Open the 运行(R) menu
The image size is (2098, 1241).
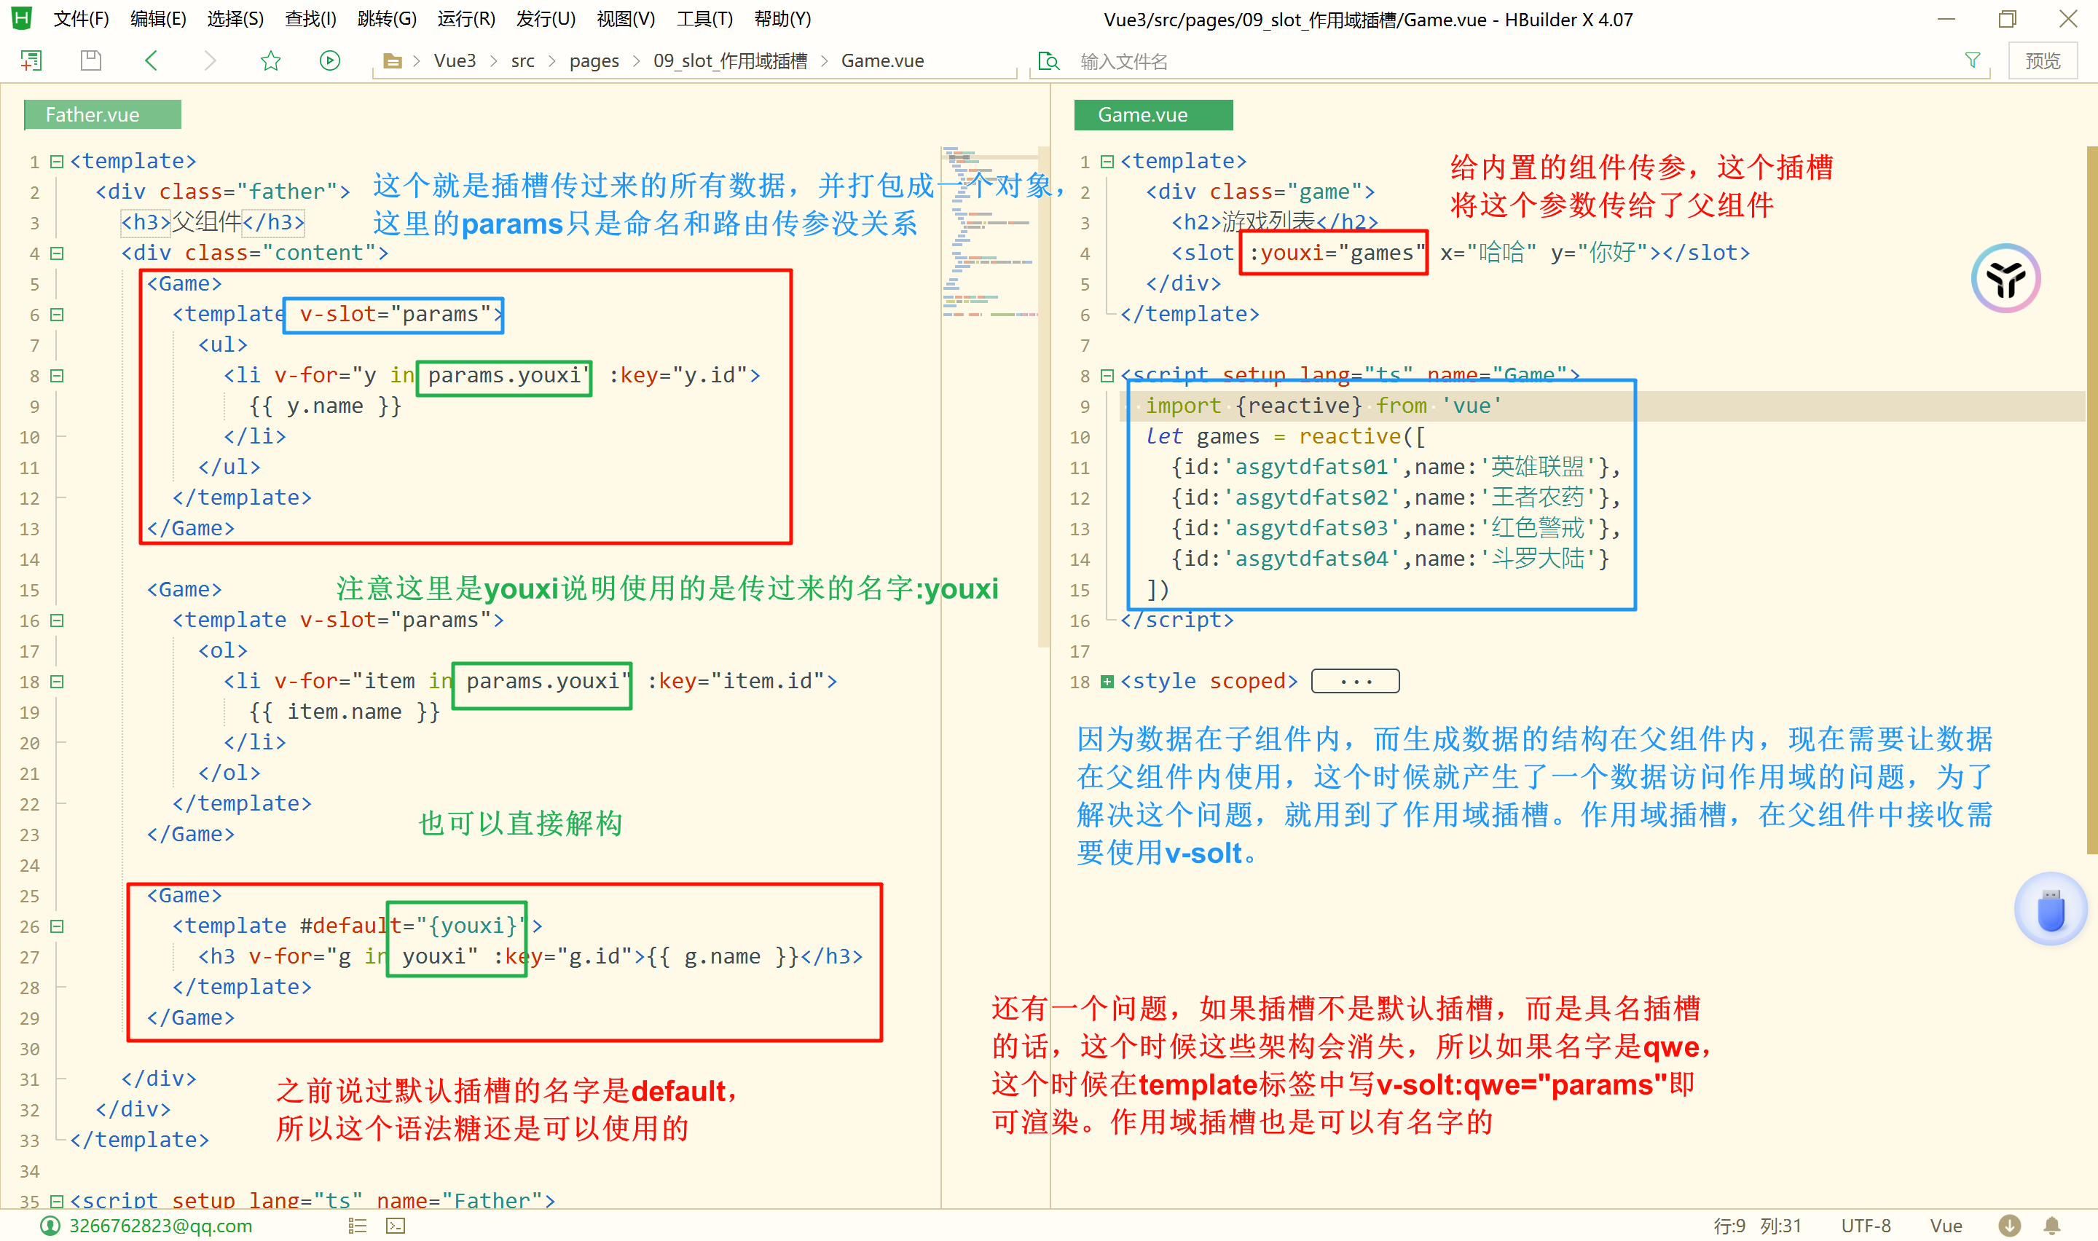pos(465,18)
